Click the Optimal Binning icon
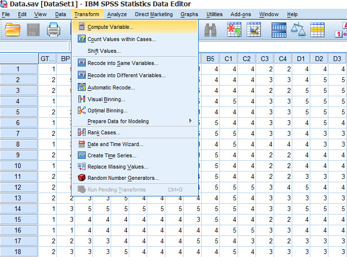Viewport: 347px width, 257px height. pos(81,110)
